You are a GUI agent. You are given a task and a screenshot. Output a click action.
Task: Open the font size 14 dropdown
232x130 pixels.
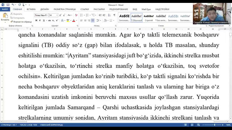[57, 15]
